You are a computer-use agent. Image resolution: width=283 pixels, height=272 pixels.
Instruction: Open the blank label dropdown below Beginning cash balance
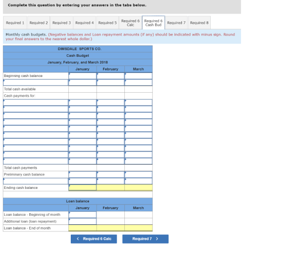[35, 83]
